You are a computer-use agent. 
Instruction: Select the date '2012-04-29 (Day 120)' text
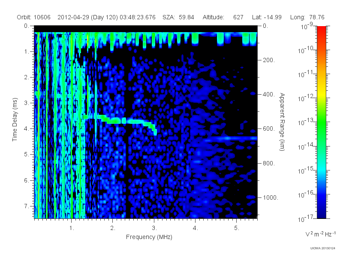pyautogui.click(x=88, y=17)
